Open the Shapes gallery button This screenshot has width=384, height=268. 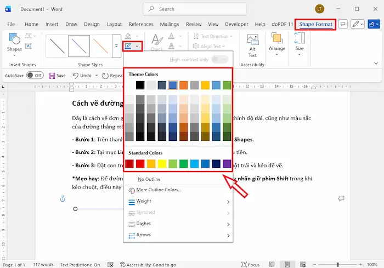[x=15, y=42]
